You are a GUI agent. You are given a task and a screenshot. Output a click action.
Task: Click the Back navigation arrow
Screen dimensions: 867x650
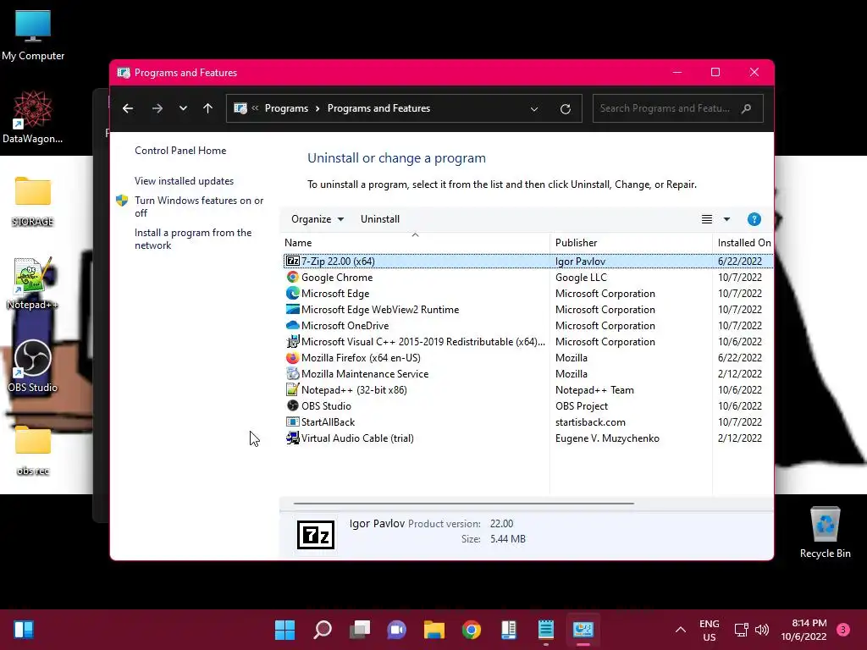click(x=128, y=108)
